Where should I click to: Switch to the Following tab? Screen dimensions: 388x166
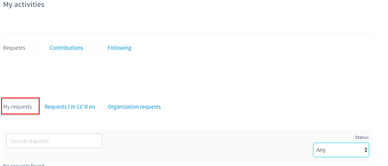pos(119,48)
